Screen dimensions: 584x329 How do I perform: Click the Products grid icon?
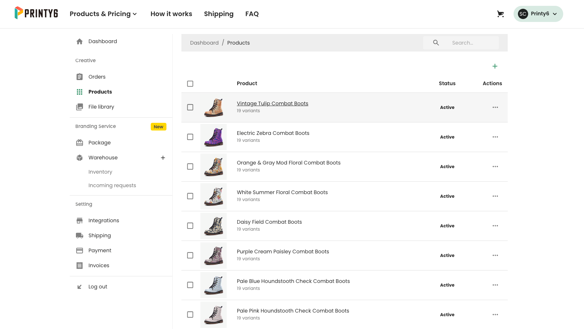80,92
